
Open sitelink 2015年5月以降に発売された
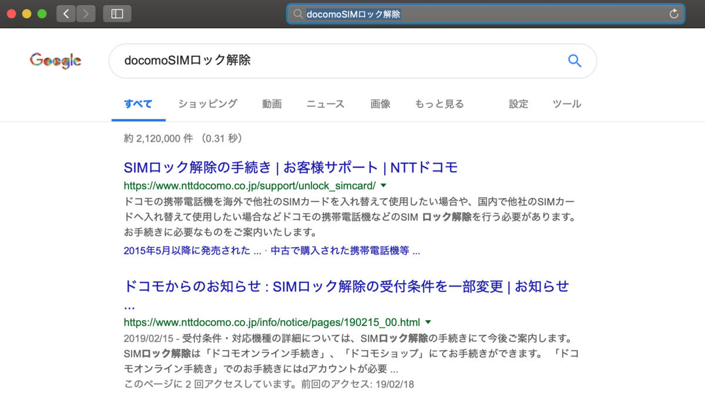tap(193, 250)
